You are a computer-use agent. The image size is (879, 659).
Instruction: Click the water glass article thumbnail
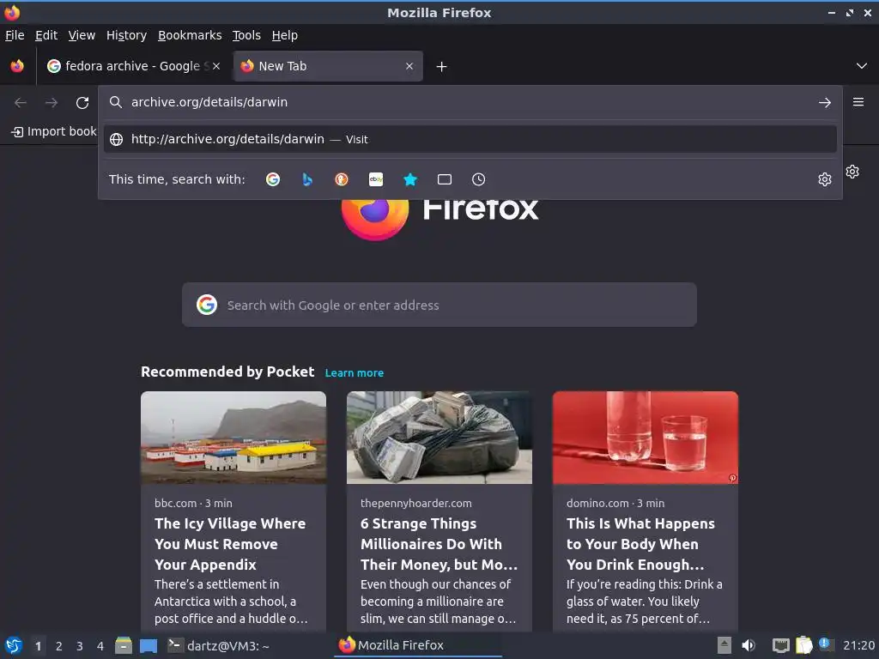pos(646,438)
